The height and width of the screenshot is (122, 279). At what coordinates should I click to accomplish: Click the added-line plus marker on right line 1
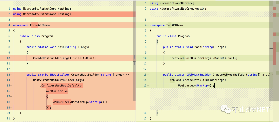(x=148, y=3)
